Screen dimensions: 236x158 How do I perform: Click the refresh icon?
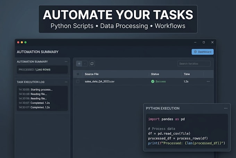click(x=92, y=64)
